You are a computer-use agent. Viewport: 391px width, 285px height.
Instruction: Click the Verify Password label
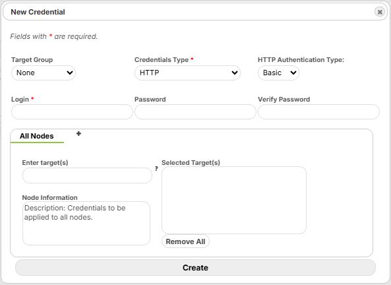coord(284,100)
